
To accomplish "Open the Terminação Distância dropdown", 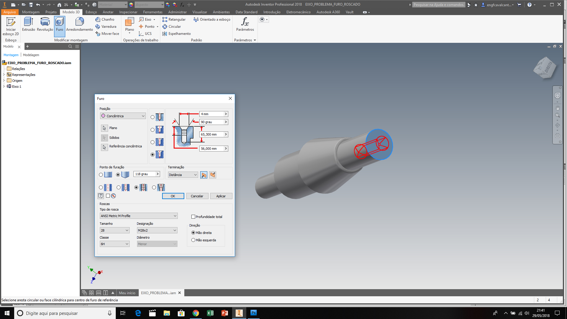I will pos(183,175).
